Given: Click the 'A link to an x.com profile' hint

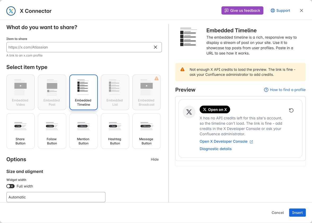Looking at the screenshot, I should click(24, 56).
